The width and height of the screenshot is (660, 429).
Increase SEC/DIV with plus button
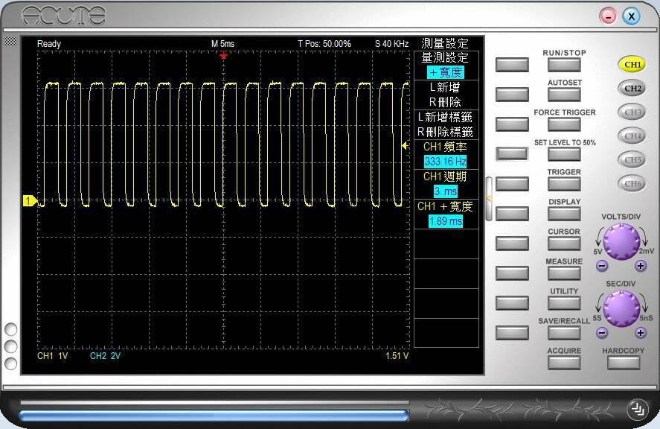tap(641, 333)
